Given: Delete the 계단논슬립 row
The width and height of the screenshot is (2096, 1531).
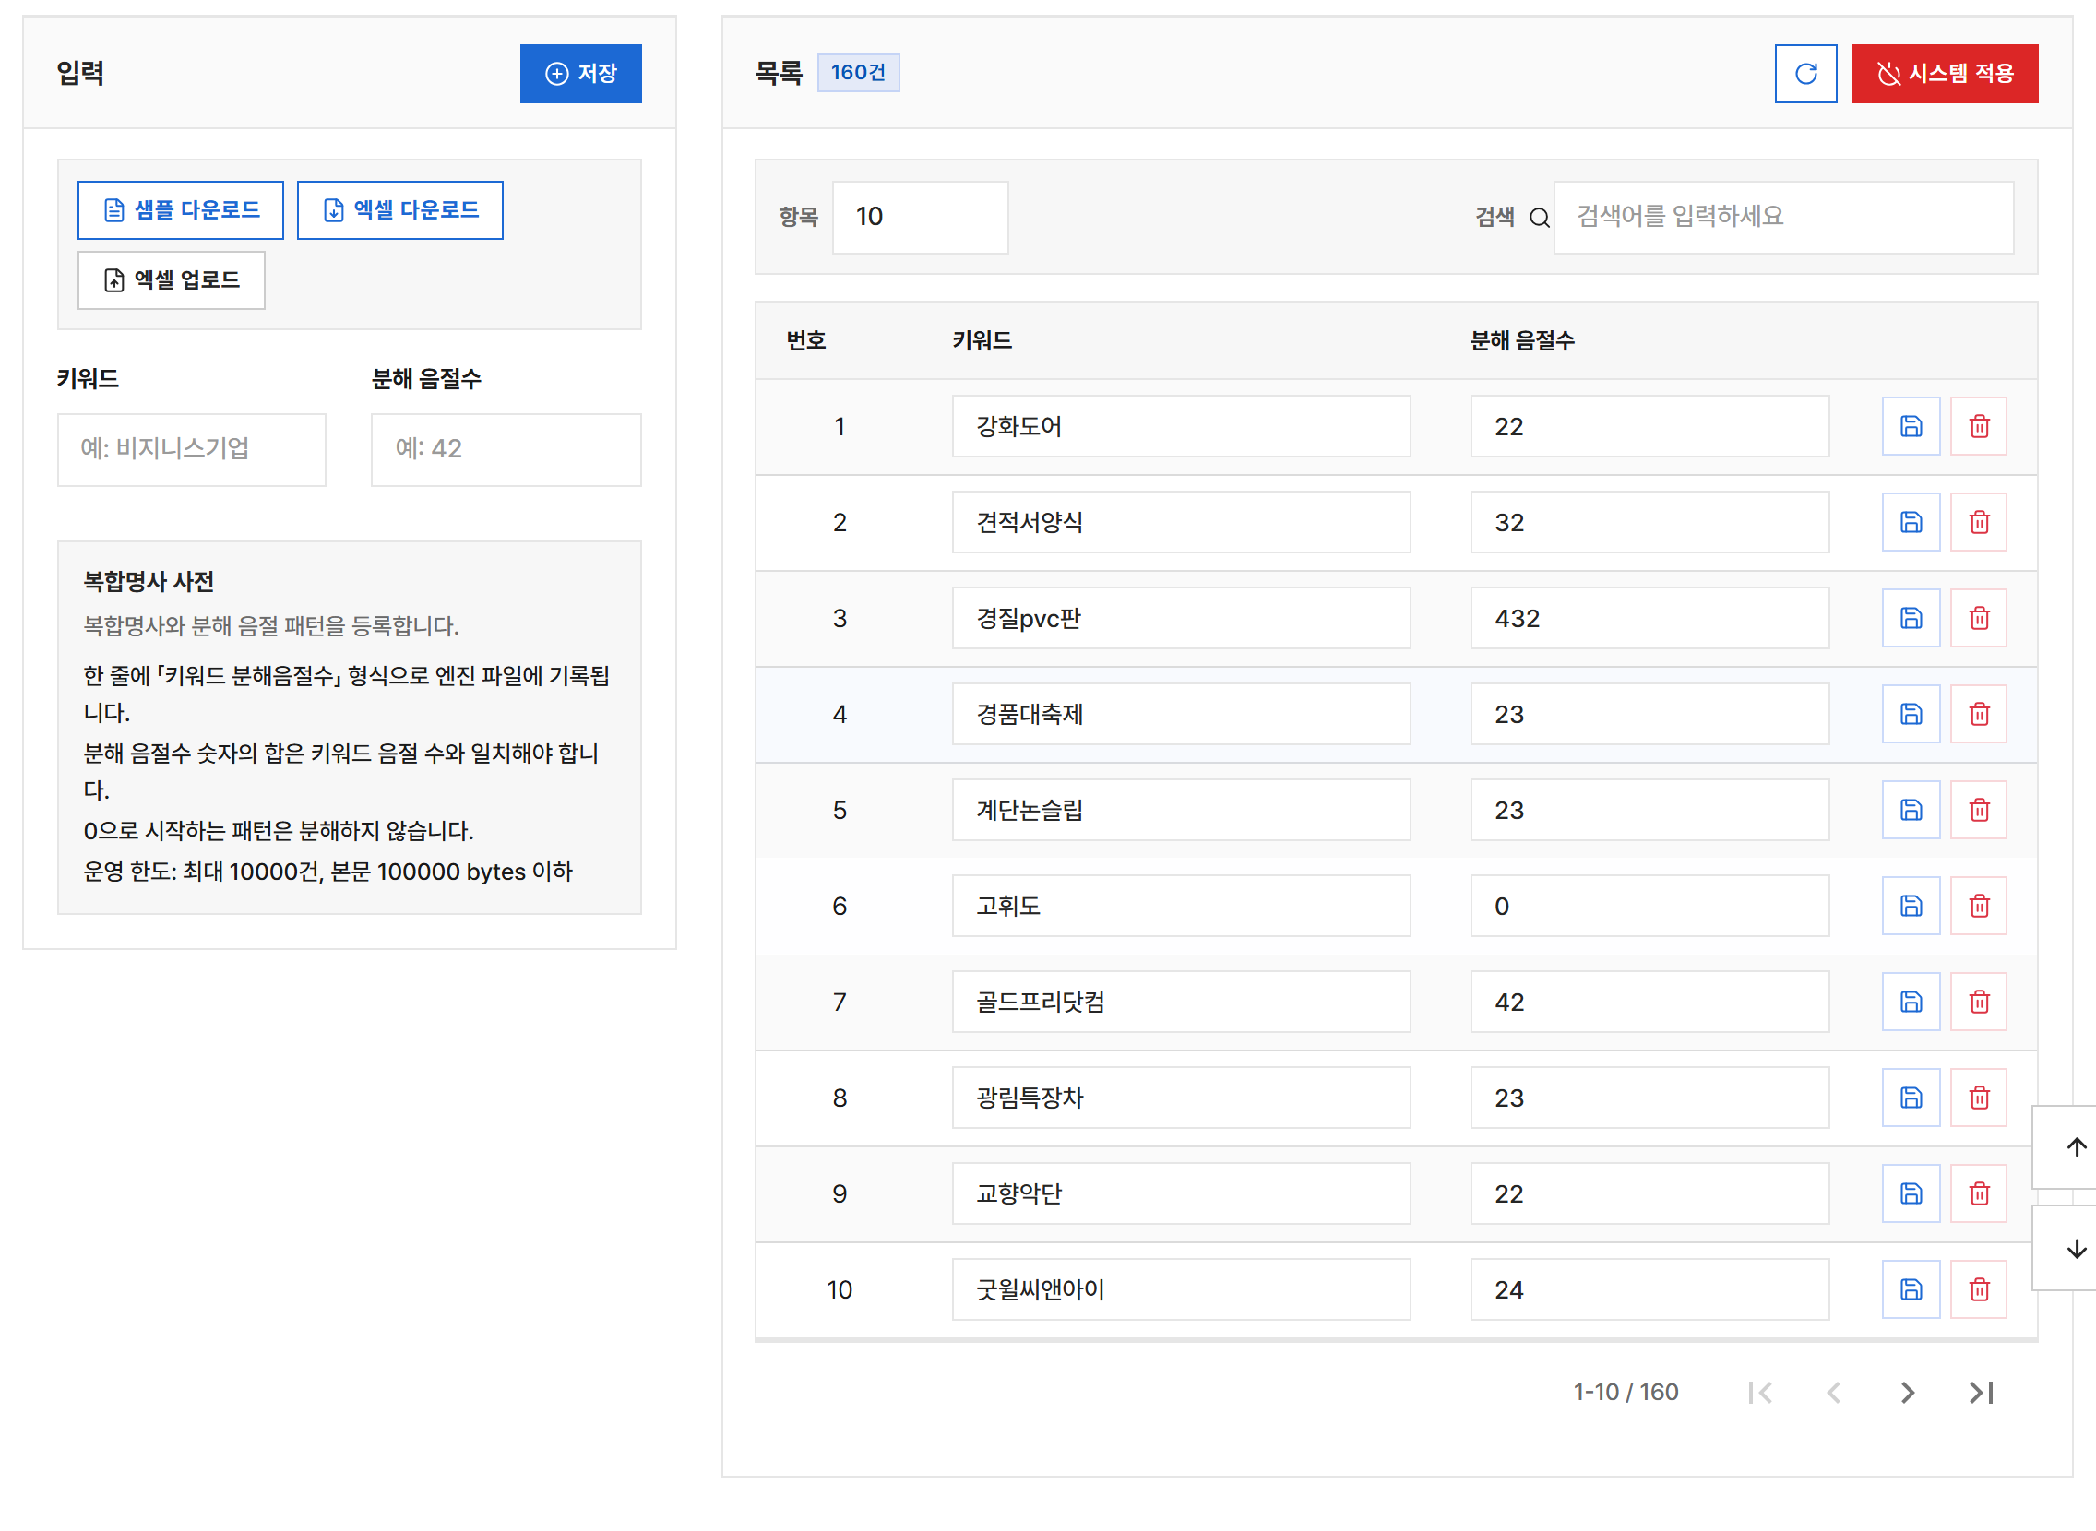Looking at the screenshot, I should [x=1978, y=810].
